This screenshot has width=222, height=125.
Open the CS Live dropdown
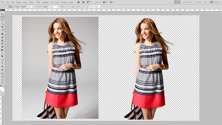pyautogui.click(x=215, y=2)
